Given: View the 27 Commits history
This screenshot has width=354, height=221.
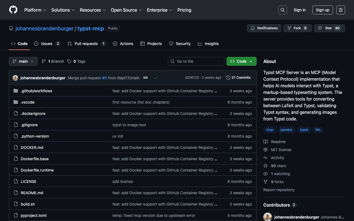Looking at the screenshot, I should 238,78.
